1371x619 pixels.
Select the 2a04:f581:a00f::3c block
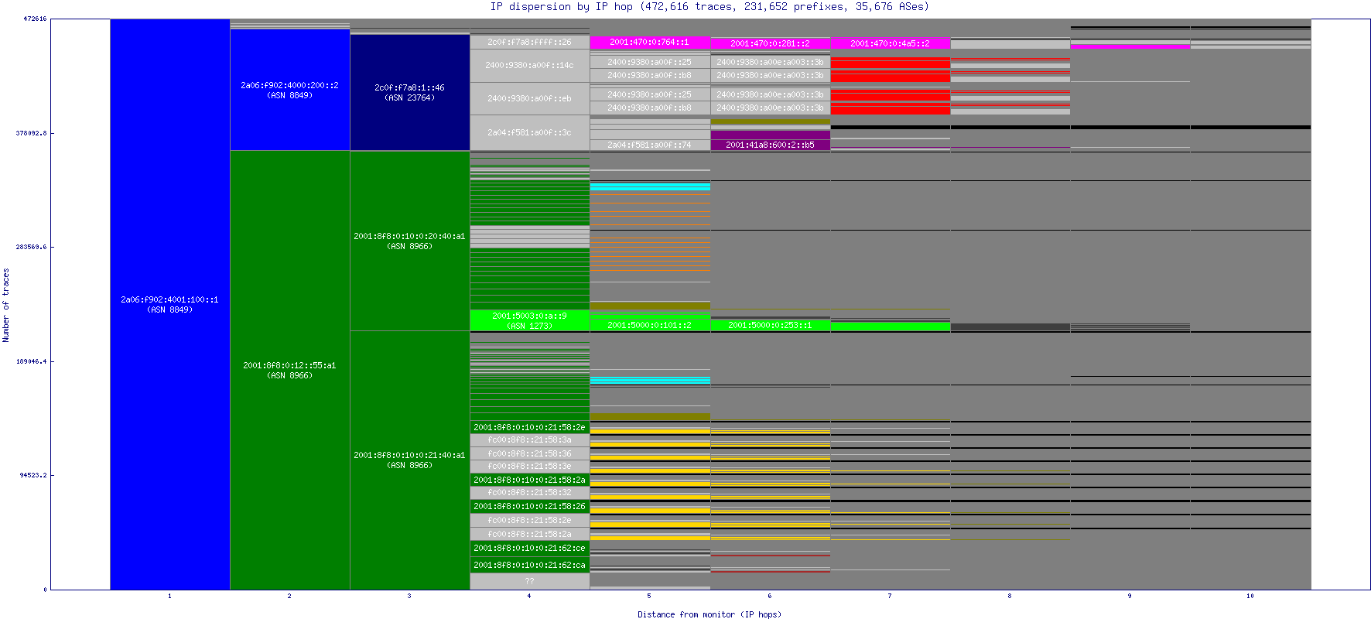pyautogui.click(x=529, y=132)
